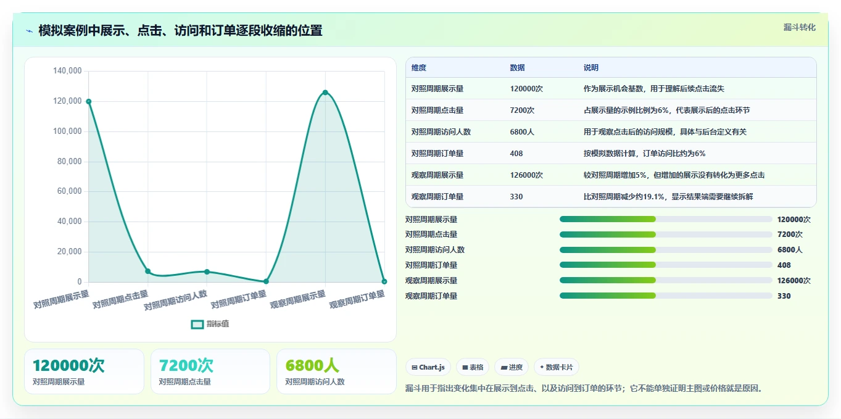Click the 维度 column header in the table

(x=419, y=68)
